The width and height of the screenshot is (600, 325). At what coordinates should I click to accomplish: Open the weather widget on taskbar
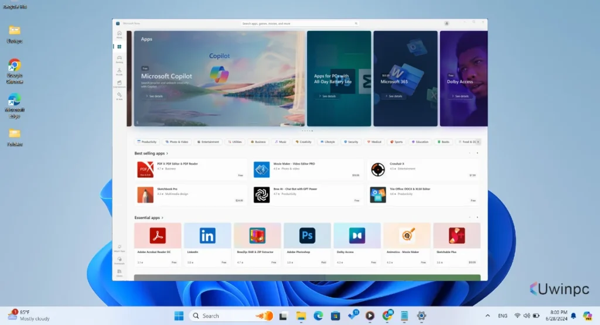click(29, 316)
